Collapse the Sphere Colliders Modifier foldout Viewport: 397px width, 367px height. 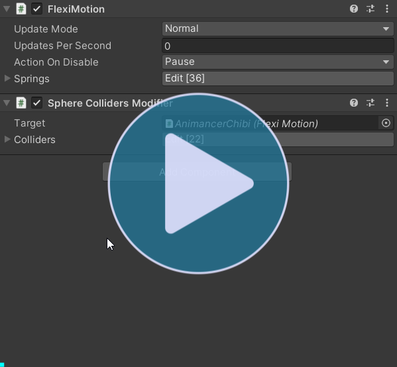[7, 103]
